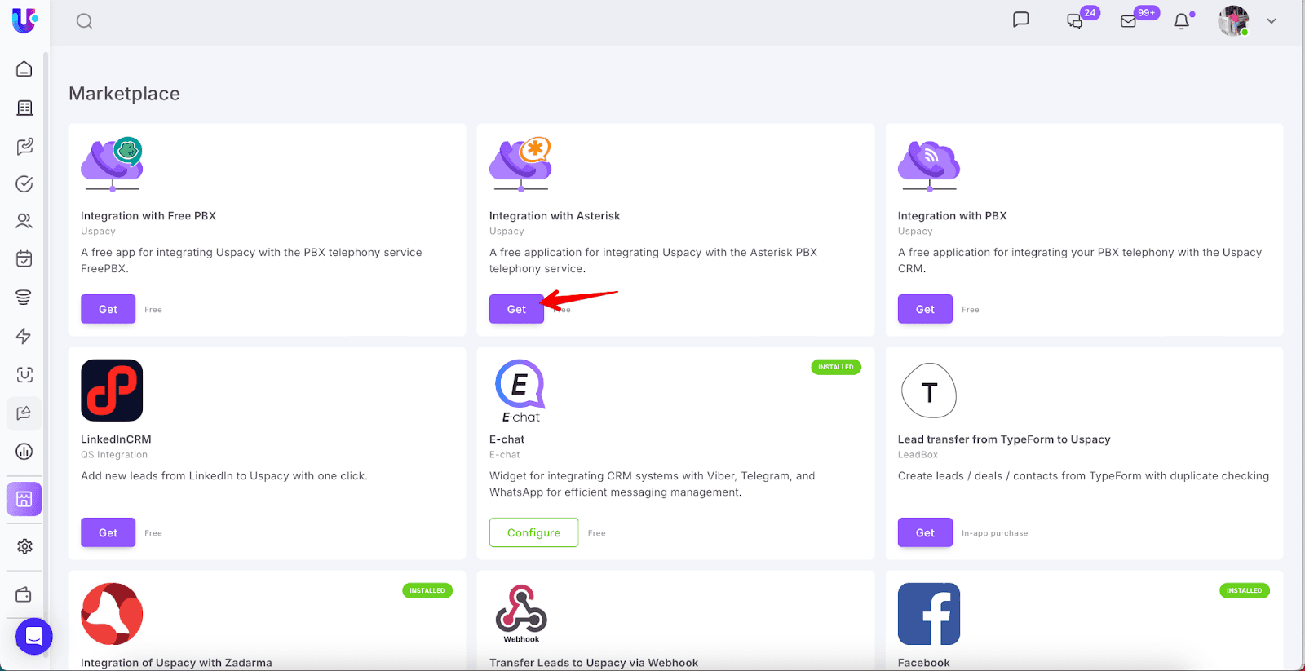1305x671 pixels.
Task: Open the messenger chat bubble icon
Action: point(1021,20)
